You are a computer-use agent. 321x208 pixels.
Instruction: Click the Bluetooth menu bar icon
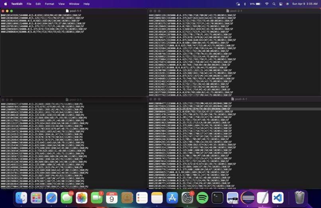245,4
